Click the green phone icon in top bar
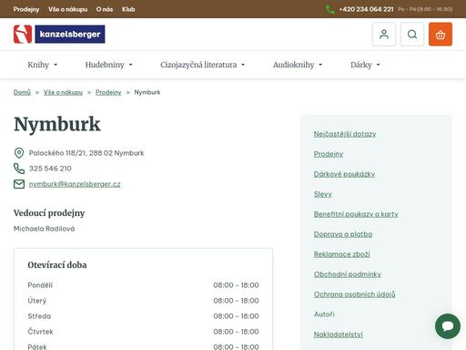Viewport: 466px width, 350px height. (330, 9)
